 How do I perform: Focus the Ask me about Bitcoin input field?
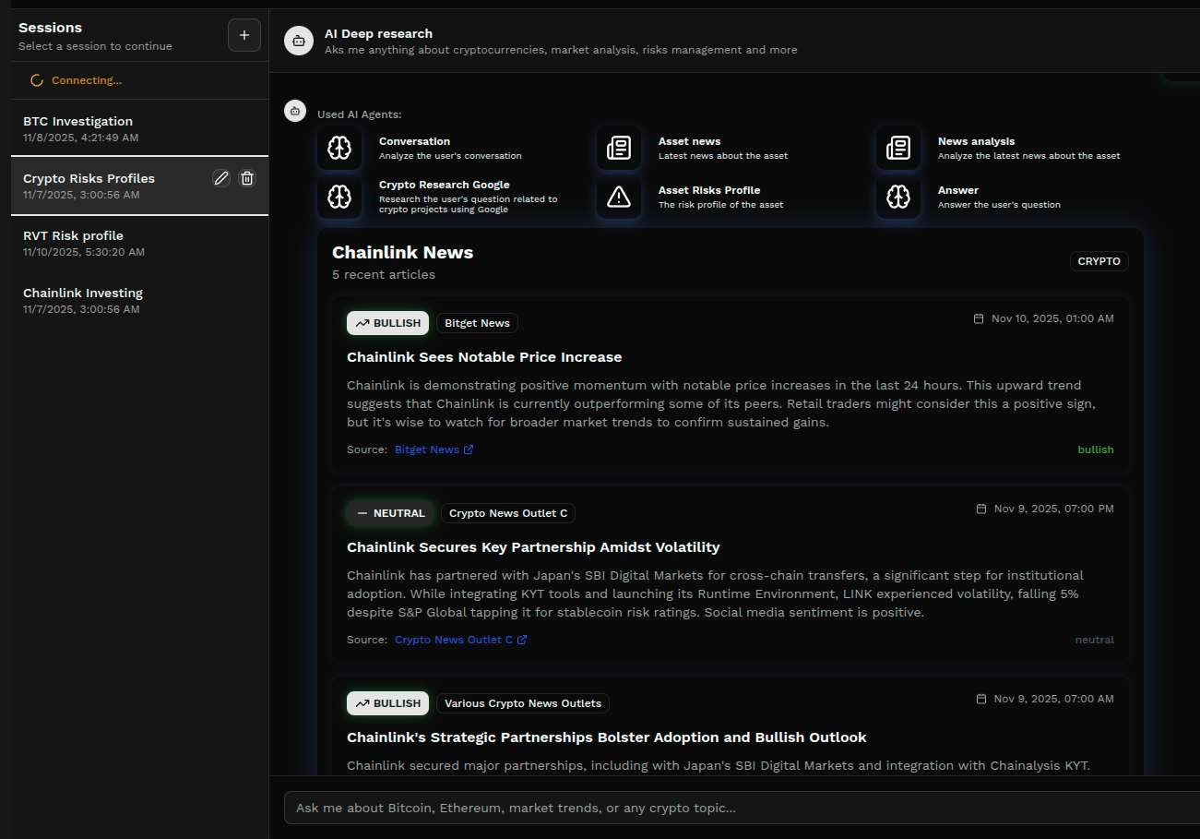point(742,808)
